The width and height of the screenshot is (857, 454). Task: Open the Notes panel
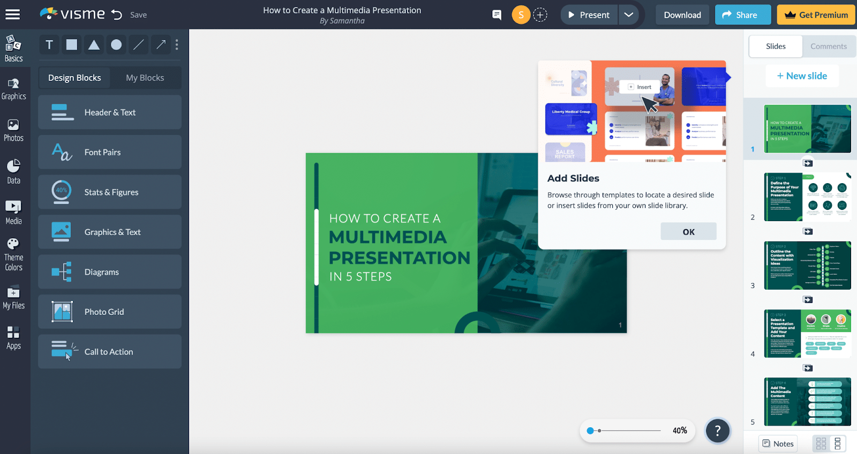click(778, 443)
